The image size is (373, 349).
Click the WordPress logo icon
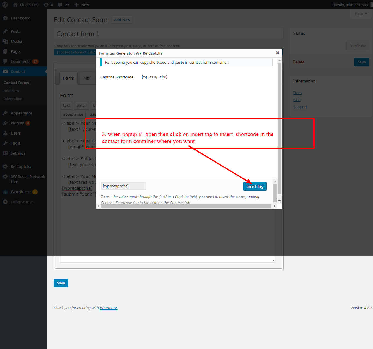point(5,5)
